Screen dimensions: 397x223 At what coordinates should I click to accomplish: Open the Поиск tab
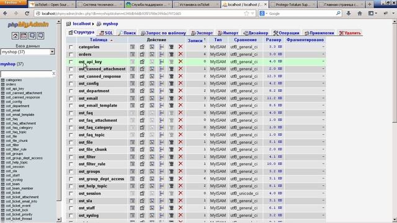click(127, 33)
